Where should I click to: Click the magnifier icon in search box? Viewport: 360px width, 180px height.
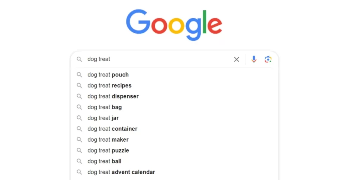click(79, 59)
